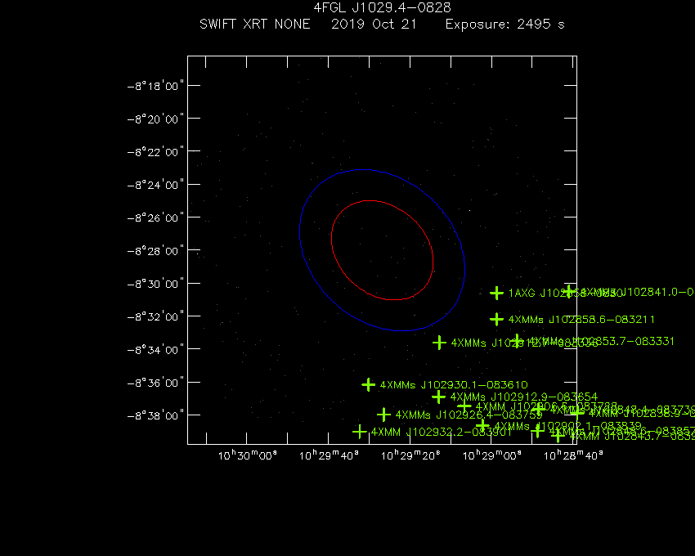Click the declination label -8°36'00"
Screen dimensions: 695x556
click(x=155, y=382)
